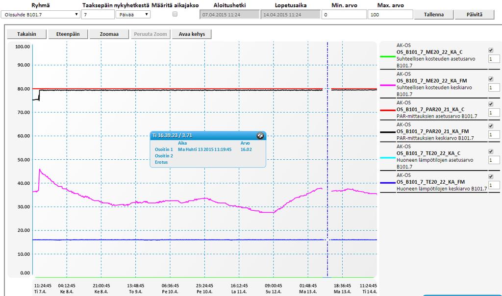The height and width of the screenshot is (296, 502).
Task: Click the green color line for ME20_22_KA_C
Action: 388,57
